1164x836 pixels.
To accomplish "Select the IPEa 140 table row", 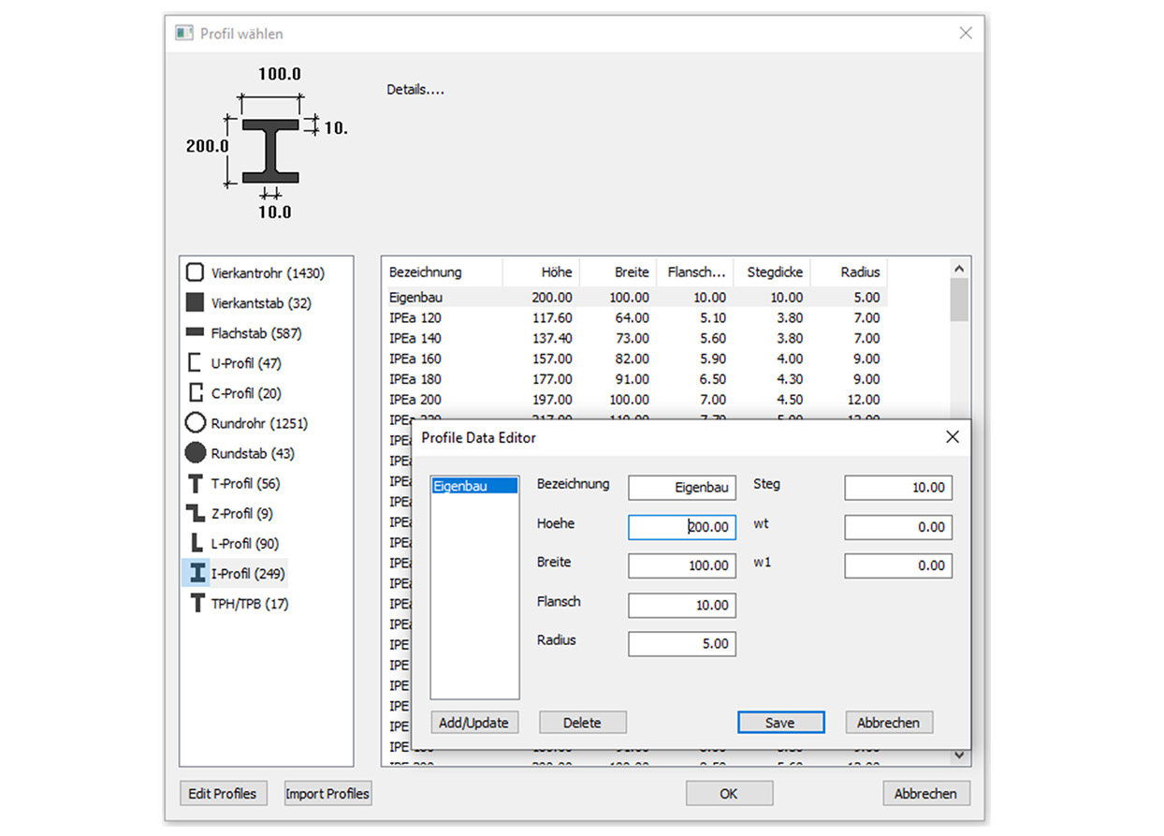I will [634, 338].
